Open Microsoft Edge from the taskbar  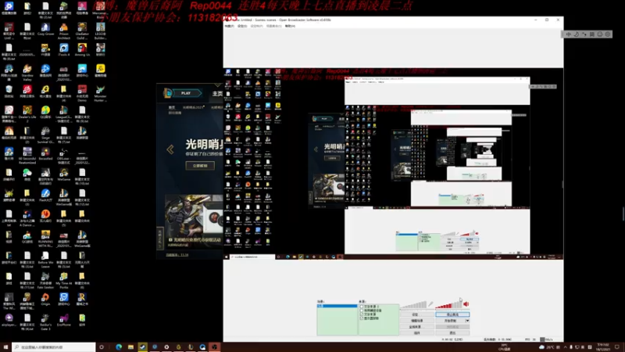pos(119,347)
